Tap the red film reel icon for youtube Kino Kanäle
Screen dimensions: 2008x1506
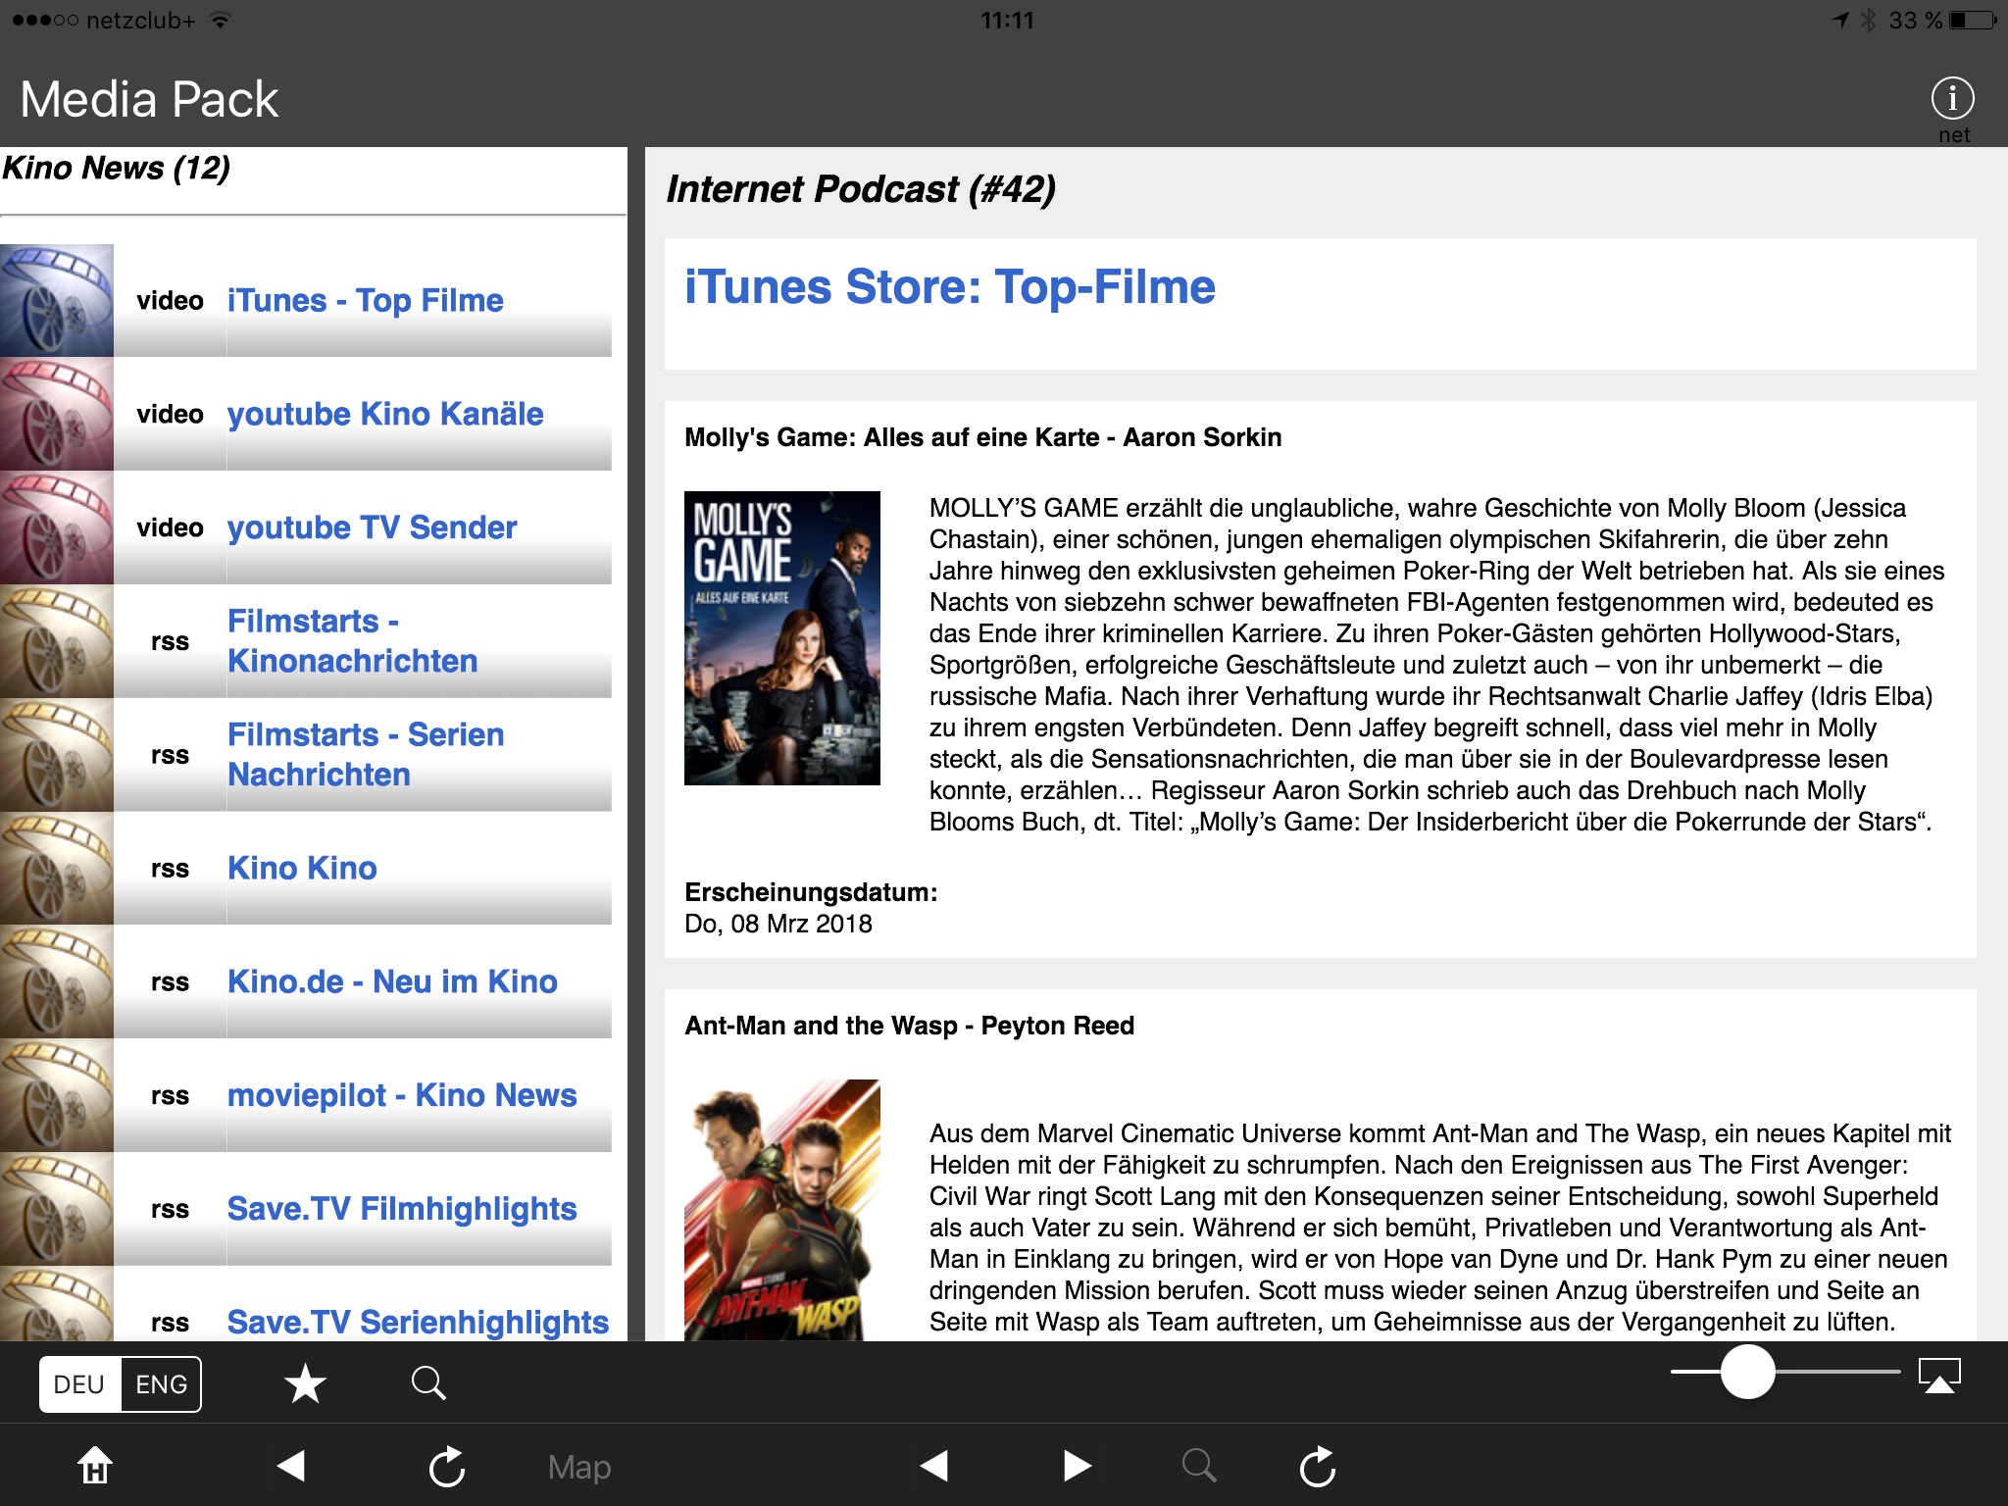[x=57, y=414]
